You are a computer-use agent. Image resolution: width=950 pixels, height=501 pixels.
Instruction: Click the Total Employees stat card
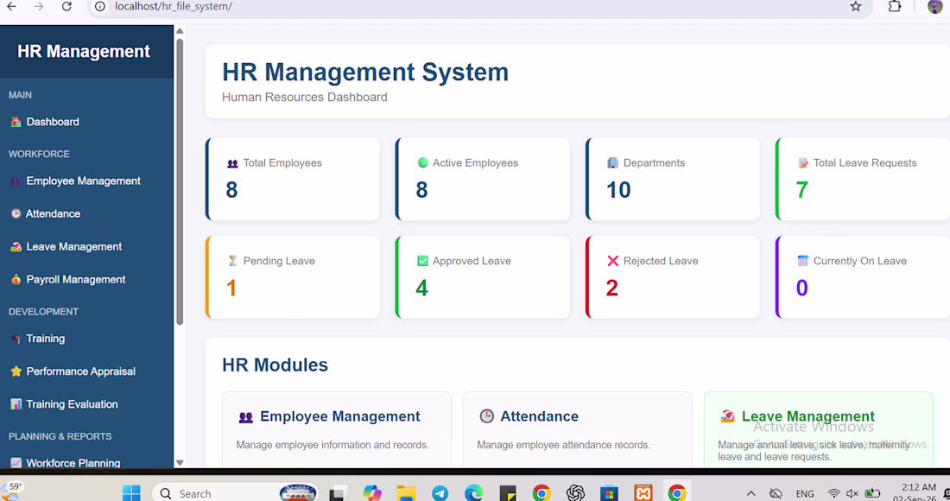[x=293, y=179]
